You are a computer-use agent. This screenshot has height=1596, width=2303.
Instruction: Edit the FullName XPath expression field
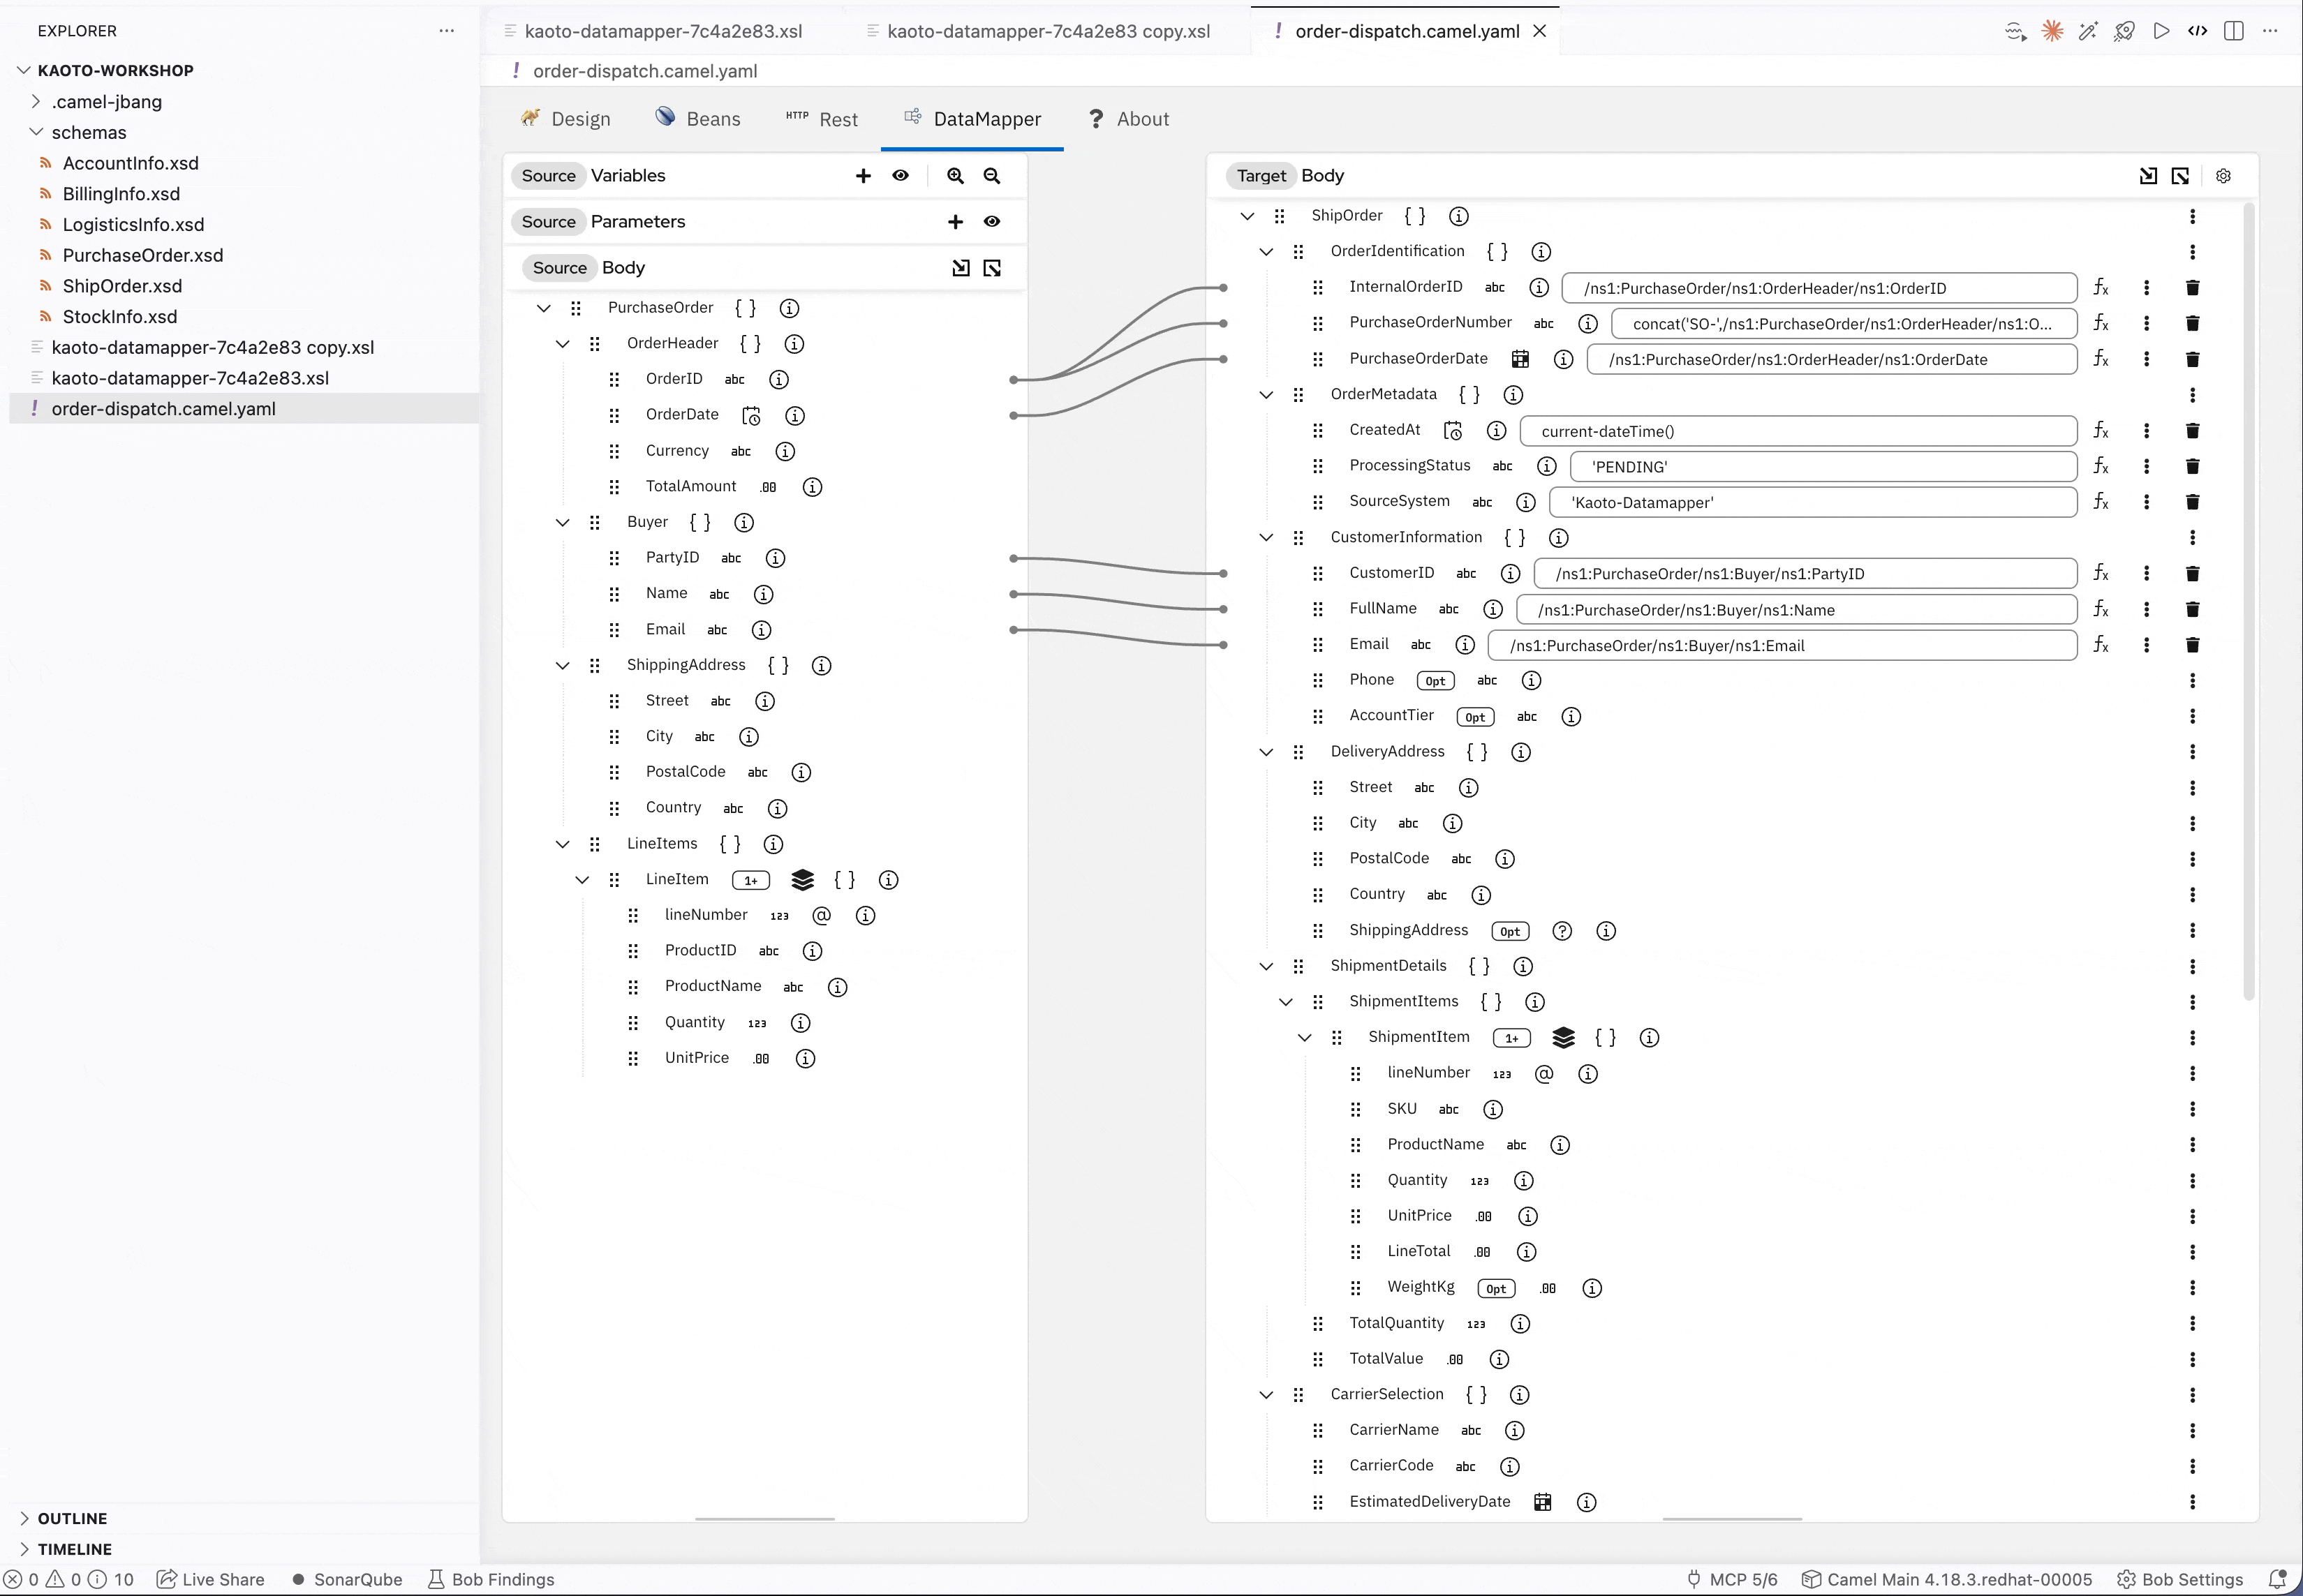point(1797,609)
